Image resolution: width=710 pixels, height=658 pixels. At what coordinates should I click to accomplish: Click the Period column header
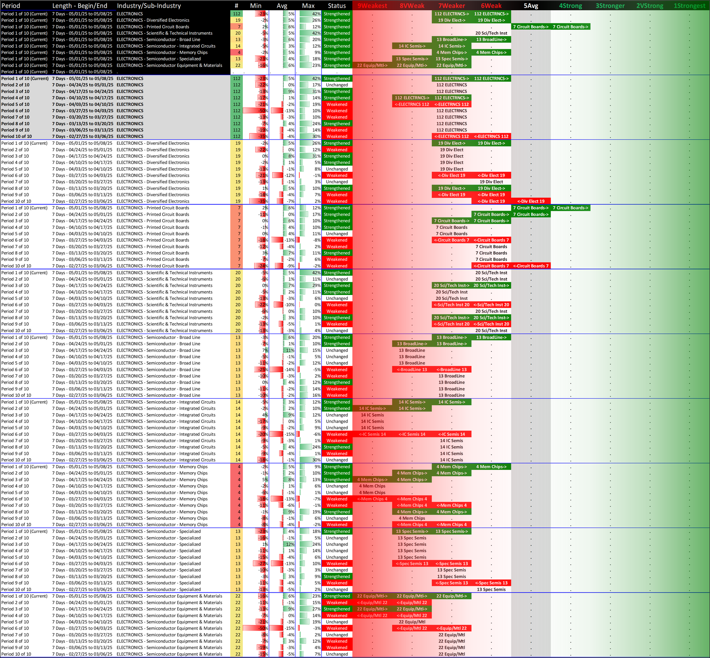click(11, 6)
